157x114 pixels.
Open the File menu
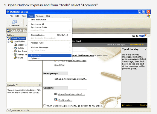click(11, 16)
